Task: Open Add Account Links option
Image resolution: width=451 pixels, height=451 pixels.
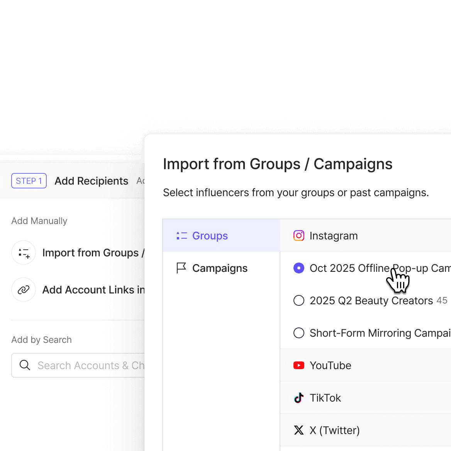Action: (x=78, y=290)
